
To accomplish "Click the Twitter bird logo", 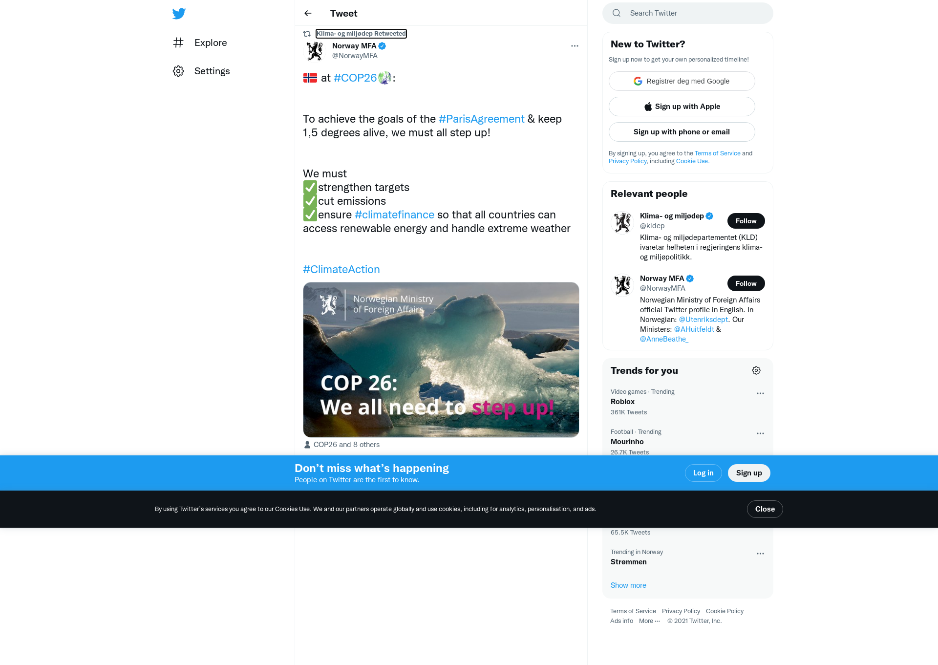I will pos(179,14).
